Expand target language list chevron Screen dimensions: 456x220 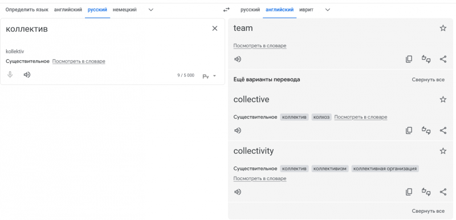pos(327,10)
